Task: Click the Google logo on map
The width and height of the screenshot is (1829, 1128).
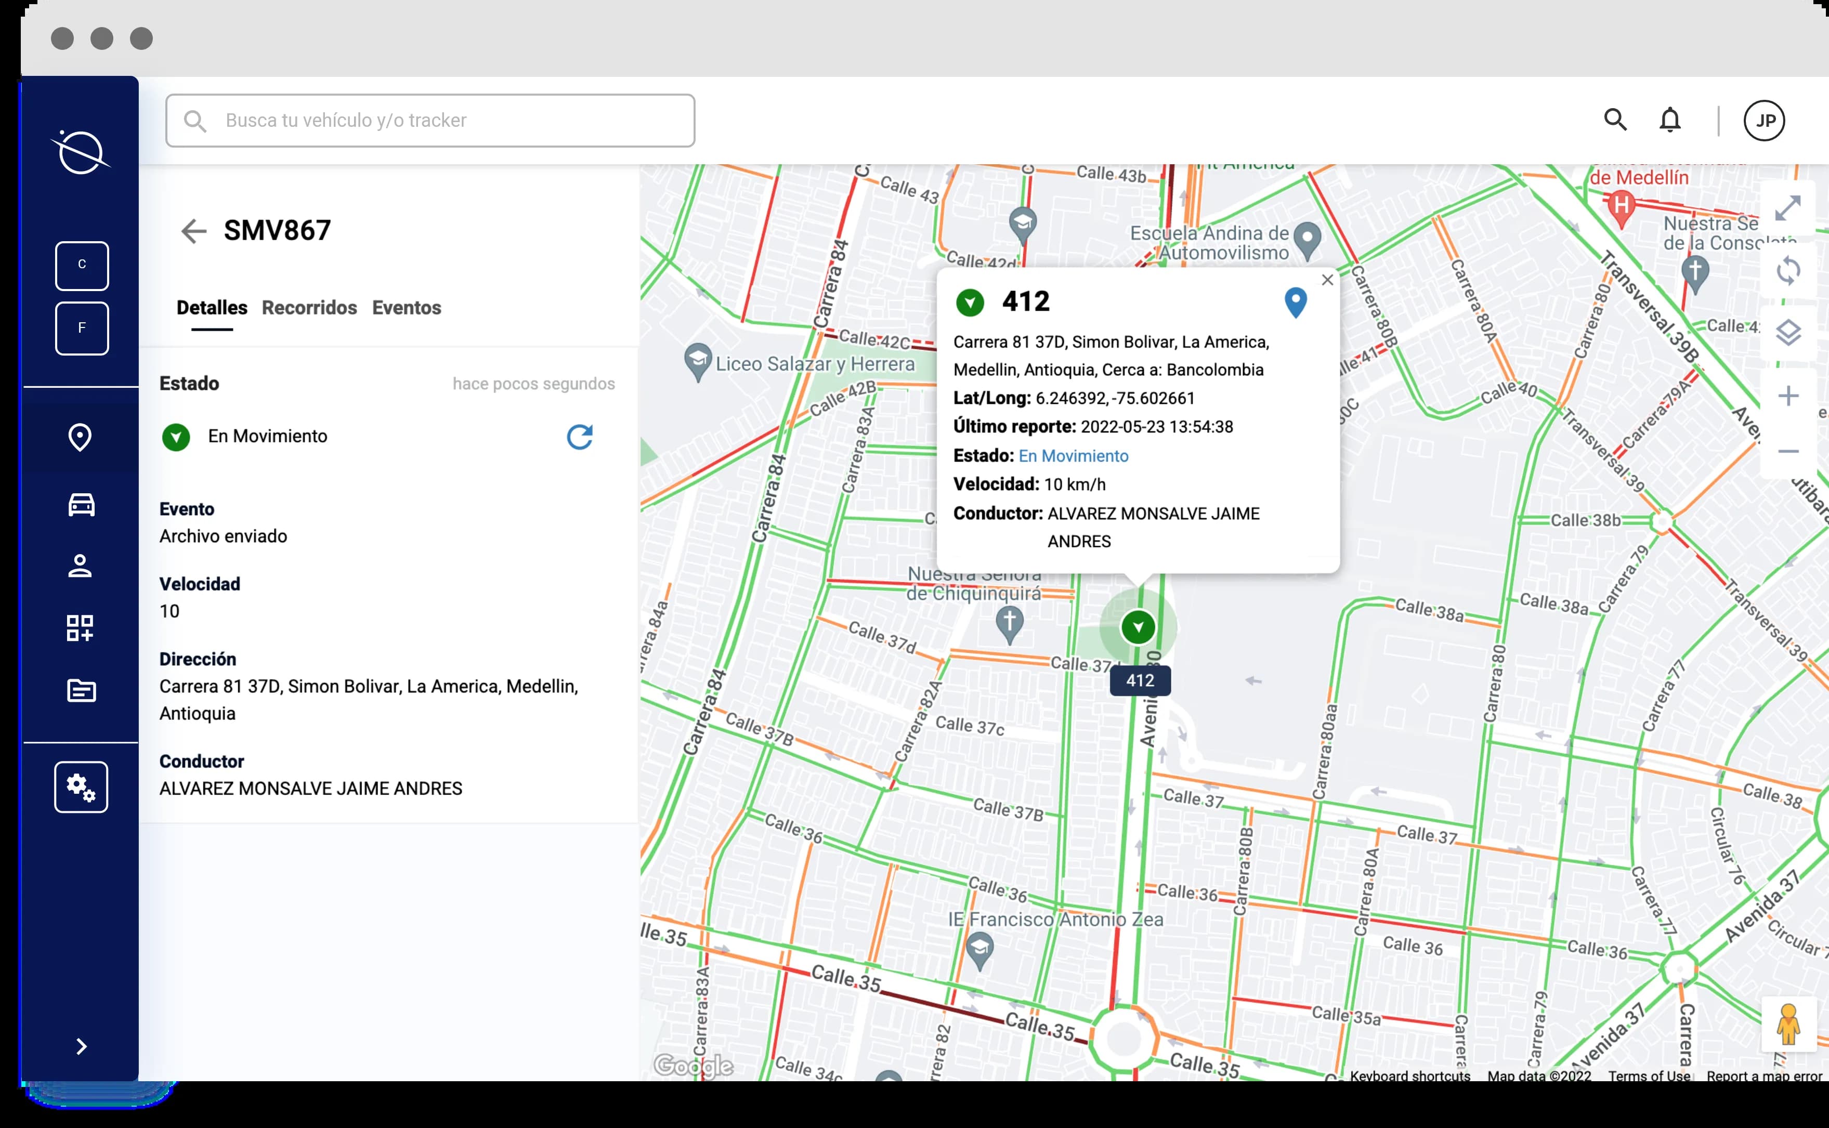Action: pos(694,1065)
